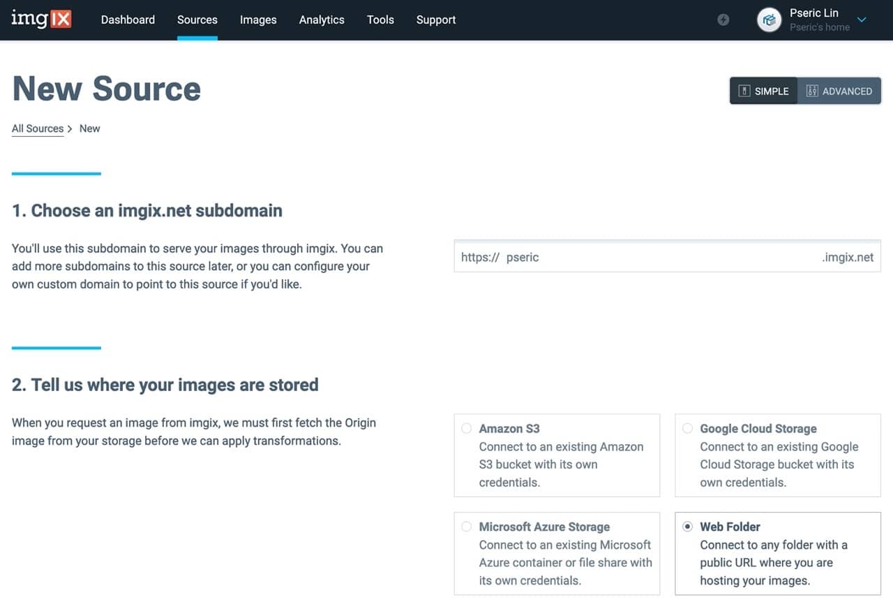Switch to ADVANCED mode
This screenshot has height=609, width=893.
[839, 91]
